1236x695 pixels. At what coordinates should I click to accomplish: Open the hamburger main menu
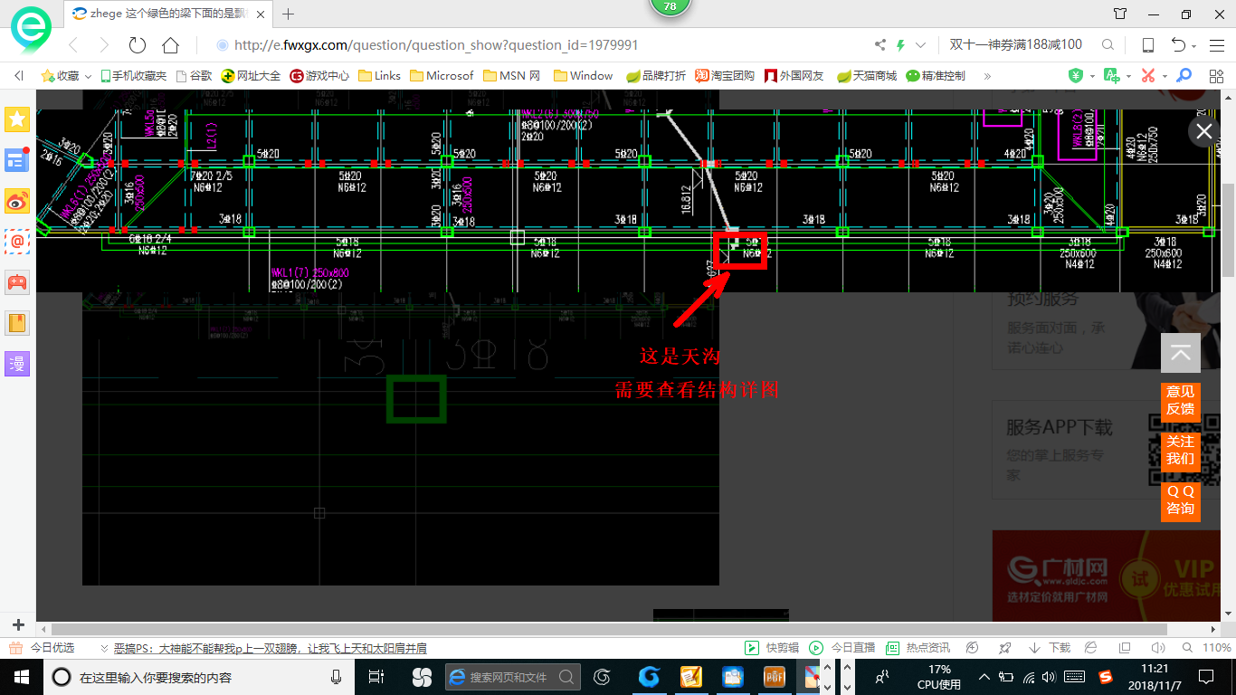pyautogui.click(x=1216, y=45)
